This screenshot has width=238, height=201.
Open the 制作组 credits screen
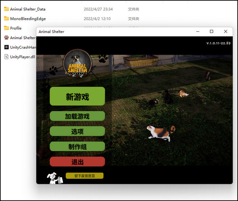pyautogui.click(x=77, y=147)
